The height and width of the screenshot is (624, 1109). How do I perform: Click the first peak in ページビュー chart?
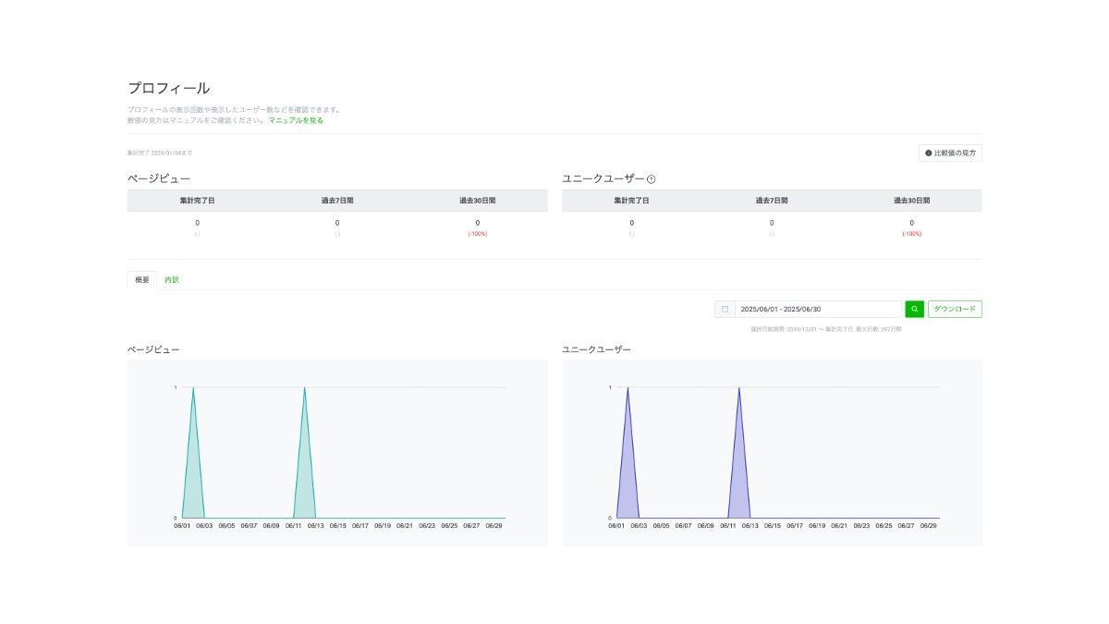click(193, 388)
